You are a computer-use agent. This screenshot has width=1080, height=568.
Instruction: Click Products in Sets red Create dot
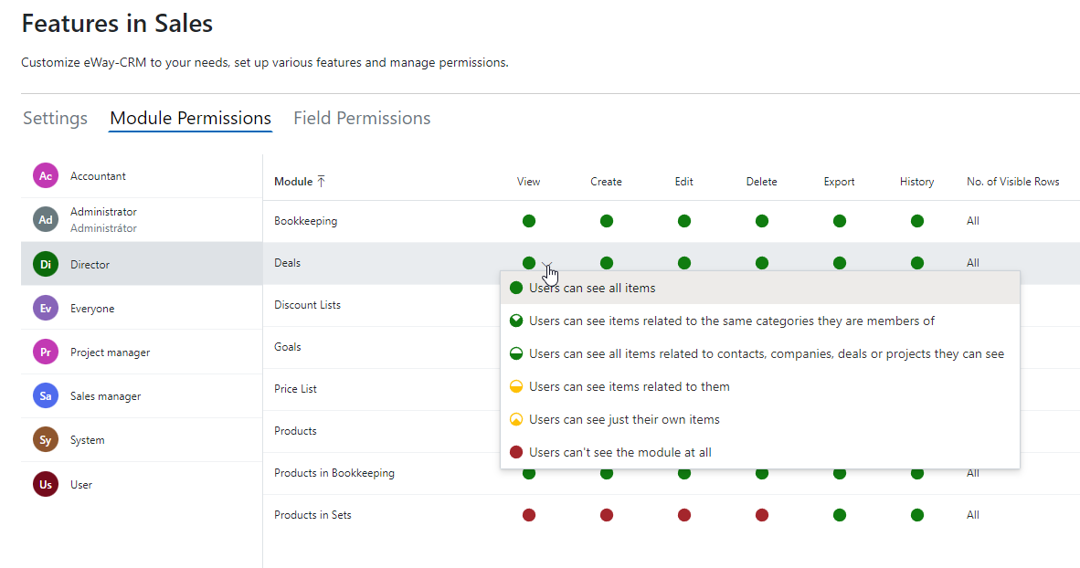tap(606, 515)
